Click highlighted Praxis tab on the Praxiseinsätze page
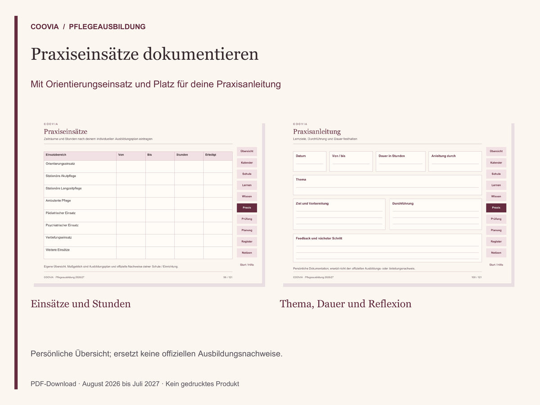 247,207
